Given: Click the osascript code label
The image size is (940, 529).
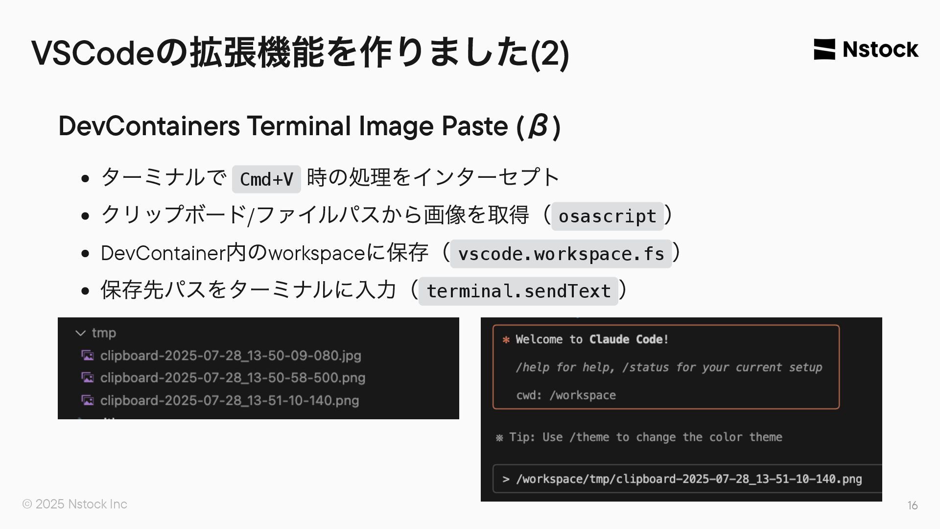Looking at the screenshot, I should [608, 216].
